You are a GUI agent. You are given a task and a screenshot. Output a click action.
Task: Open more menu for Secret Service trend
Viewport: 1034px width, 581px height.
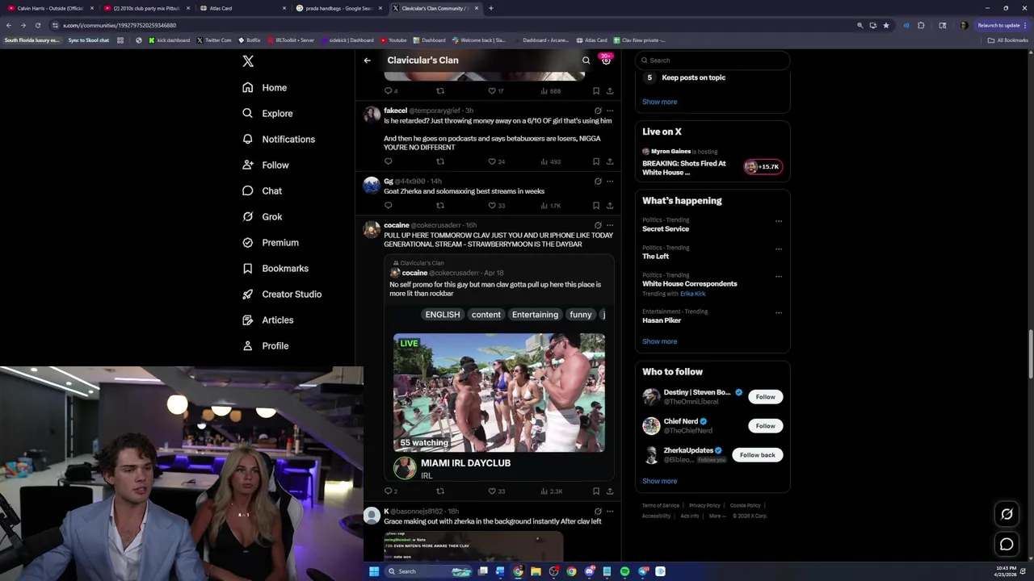tap(779, 221)
